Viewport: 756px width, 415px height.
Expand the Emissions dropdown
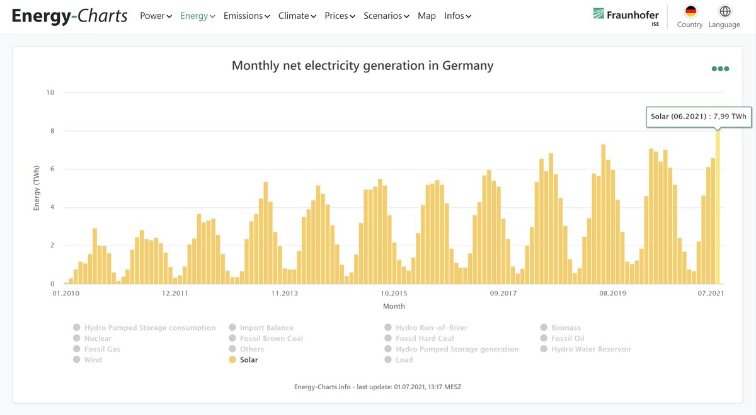(246, 15)
